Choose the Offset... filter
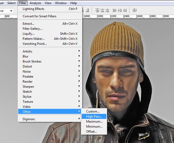174x143 pixels. coord(94,131)
